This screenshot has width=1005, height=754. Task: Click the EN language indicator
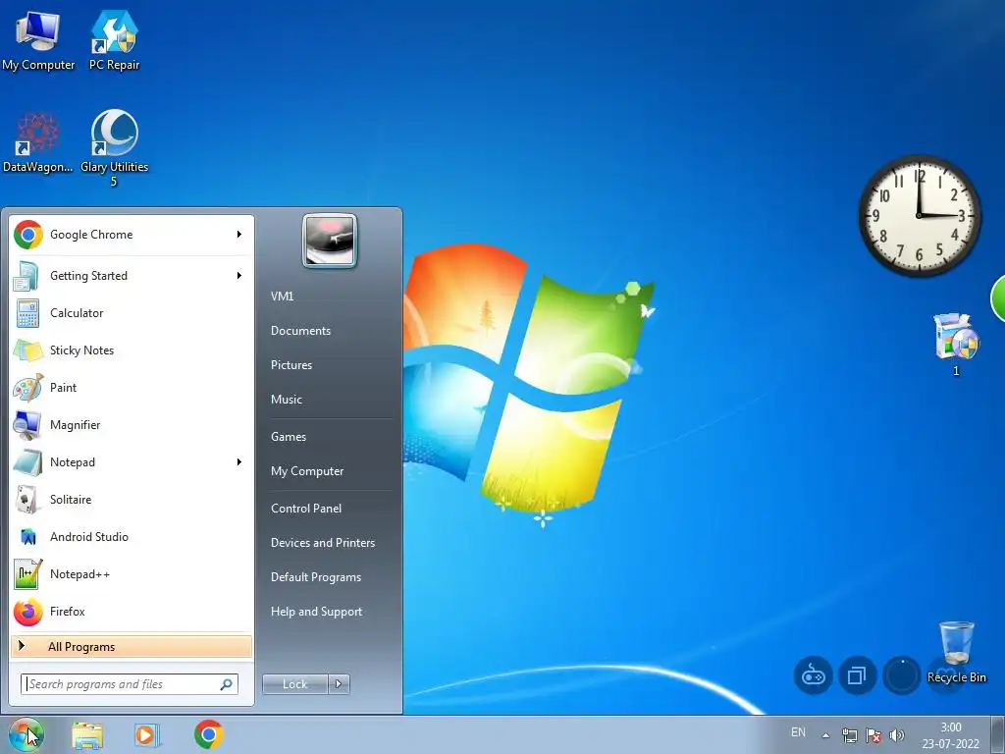[798, 732]
